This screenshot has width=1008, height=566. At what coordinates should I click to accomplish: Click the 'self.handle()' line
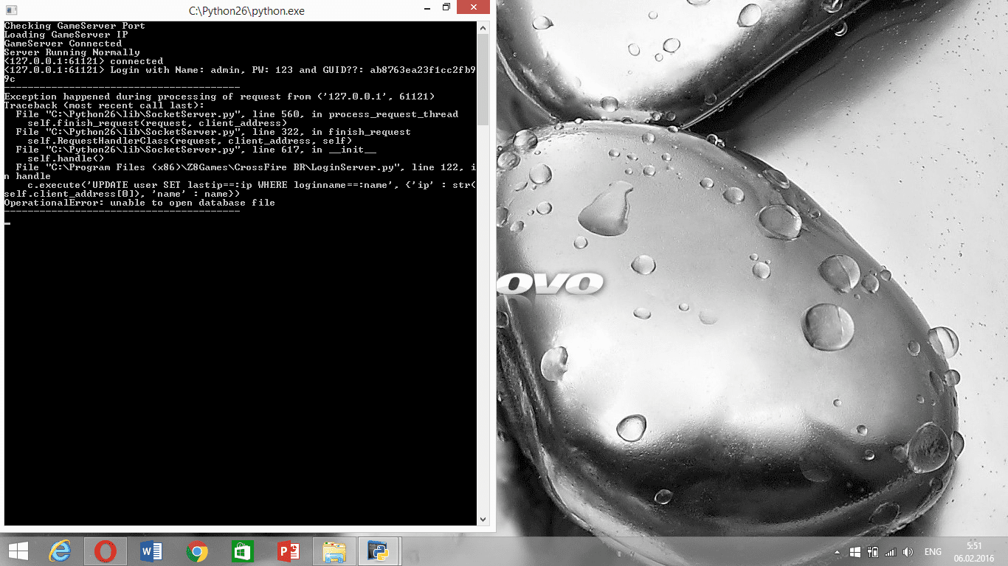coord(66,158)
